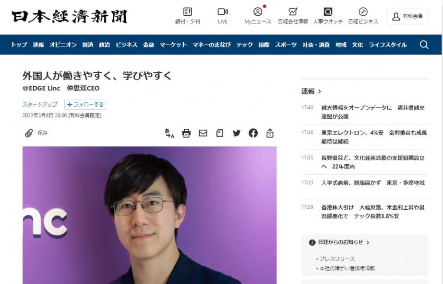Select マーケット in the navigation menu
The height and width of the screenshot is (284, 443).
(173, 45)
